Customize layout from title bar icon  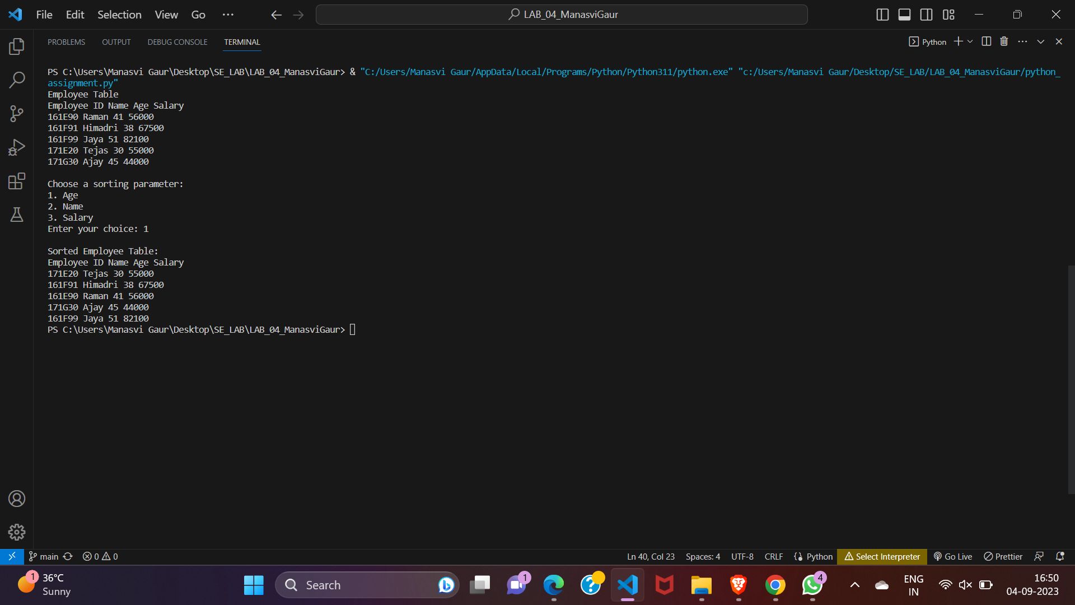point(948,15)
